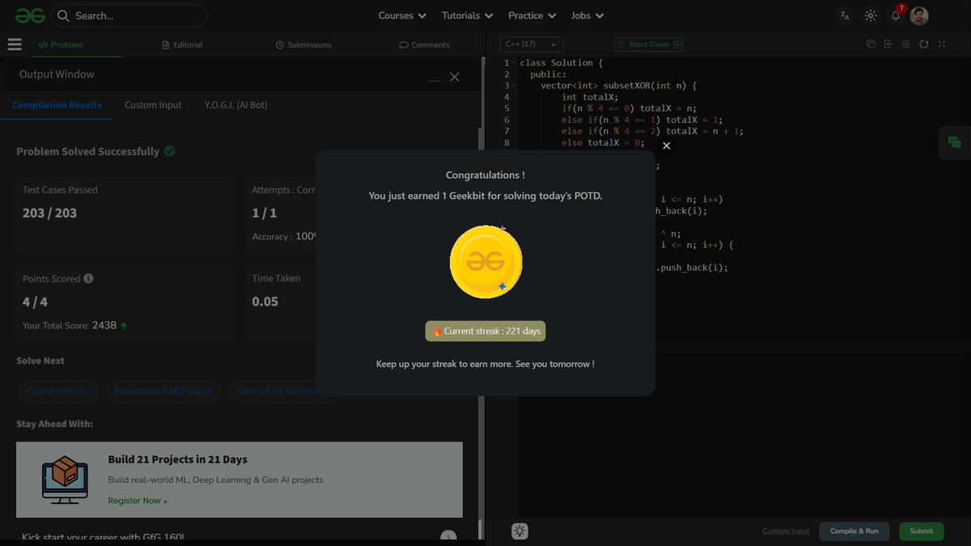The height and width of the screenshot is (546, 971).
Task: Reset code with the refresh icon
Action: tap(924, 44)
